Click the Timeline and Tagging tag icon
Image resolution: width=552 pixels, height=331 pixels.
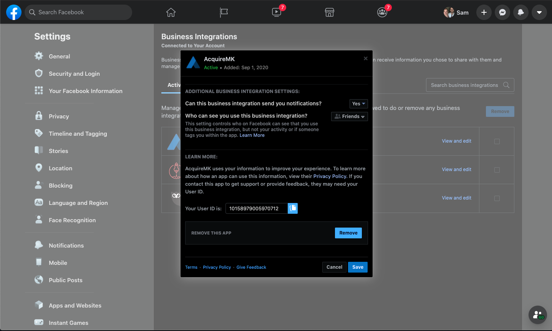tap(39, 133)
